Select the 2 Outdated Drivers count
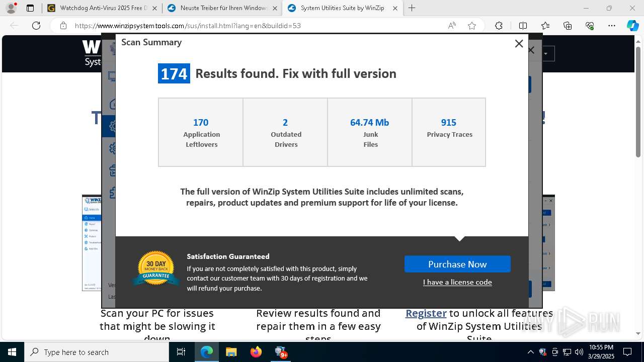This screenshot has width=644, height=362. (285, 122)
